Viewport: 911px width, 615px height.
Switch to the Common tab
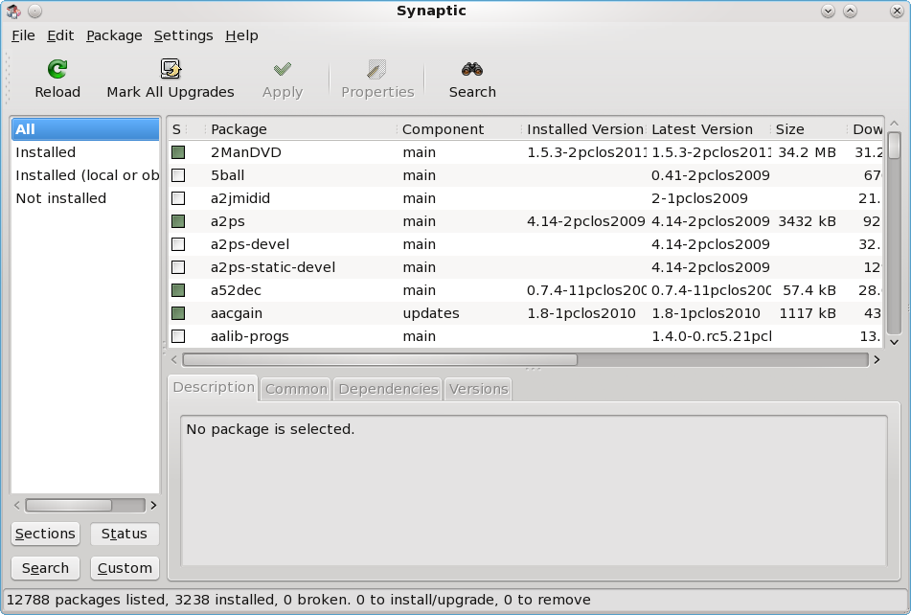[296, 389]
